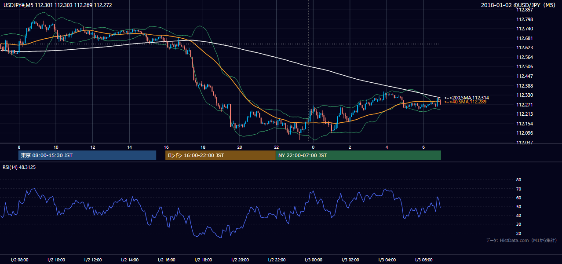
Task: Click price axis value 112.857
Action: pyautogui.click(x=524, y=10)
